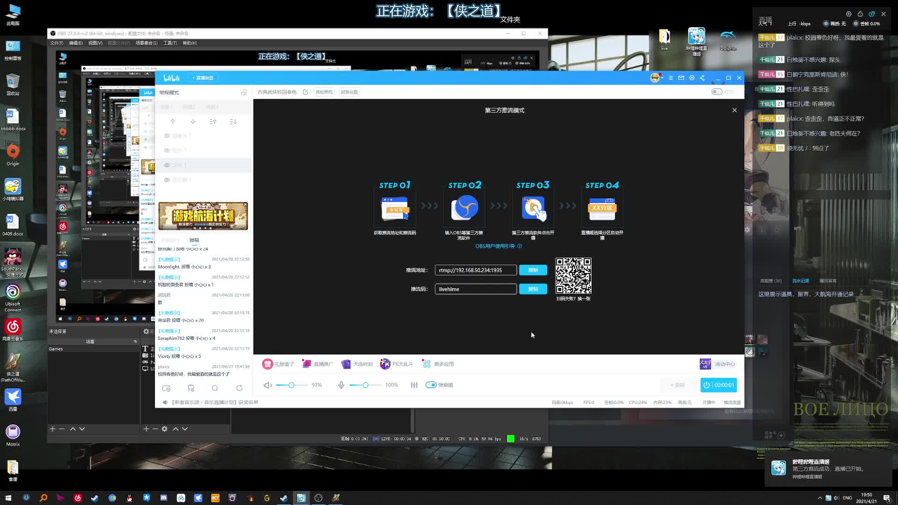
Task: Open 封面设置 cover settings
Action: click(x=349, y=92)
